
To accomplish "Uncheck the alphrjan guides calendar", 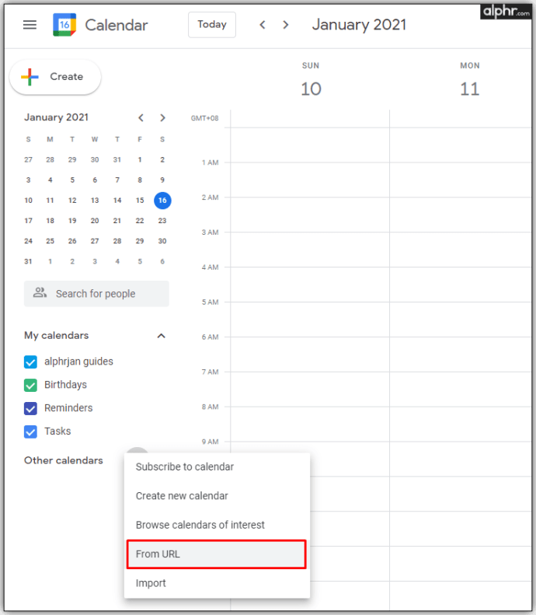I will coord(30,362).
